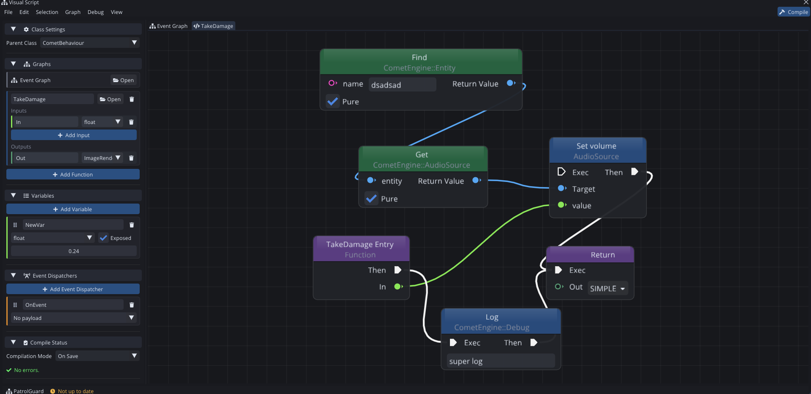Click the warning icon next to Not up to date
811x394 pixels.
click(x=53, y=391)
